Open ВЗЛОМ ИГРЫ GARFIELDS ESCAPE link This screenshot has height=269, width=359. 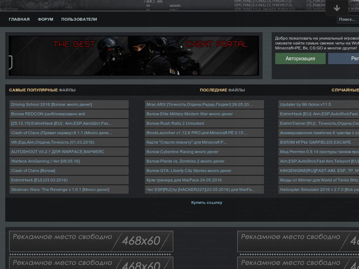pyautogui.click(x=315, y=142)
